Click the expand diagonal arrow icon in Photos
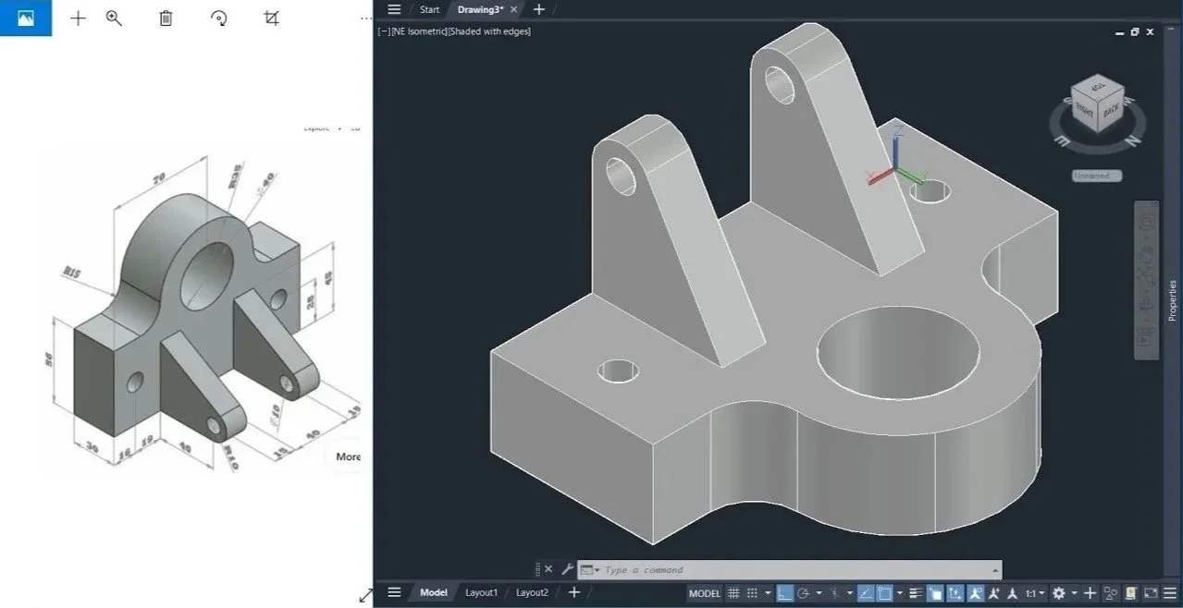Image resolution: width=1183 pixels, height=608 pixels. 366,595
